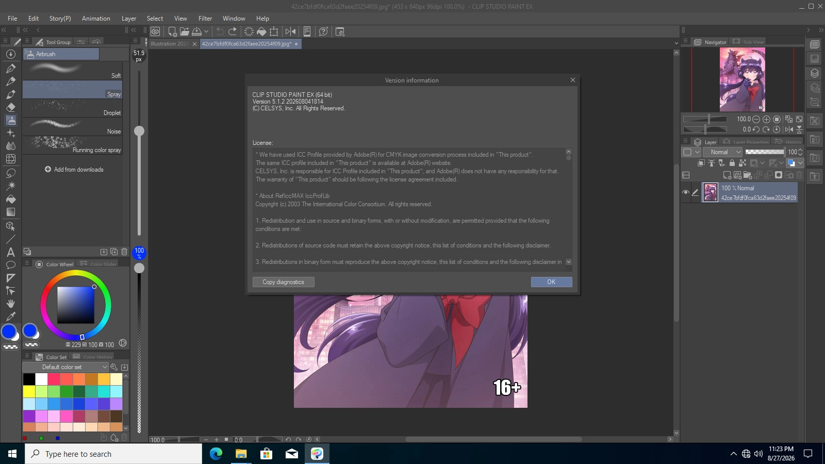Select the Lasso selection tool

(10, 173)
